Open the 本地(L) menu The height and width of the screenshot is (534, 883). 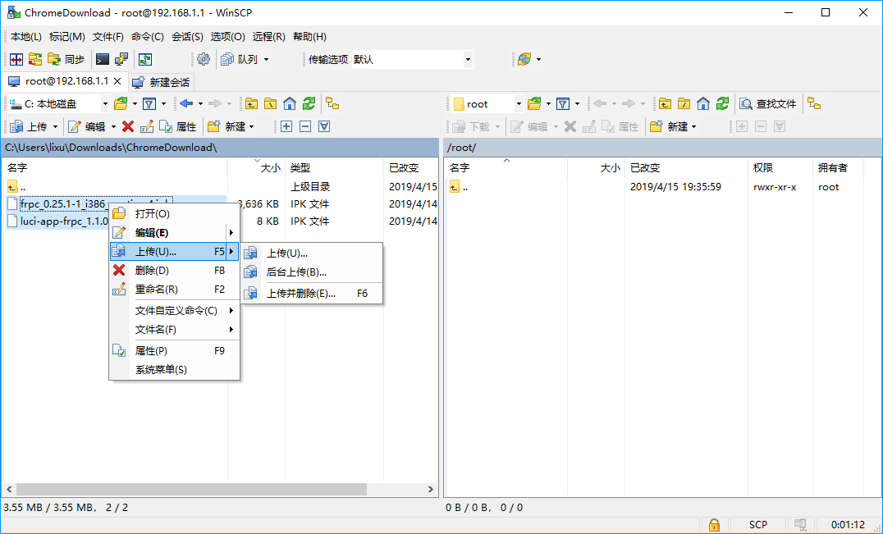click(x=26, y=37)
